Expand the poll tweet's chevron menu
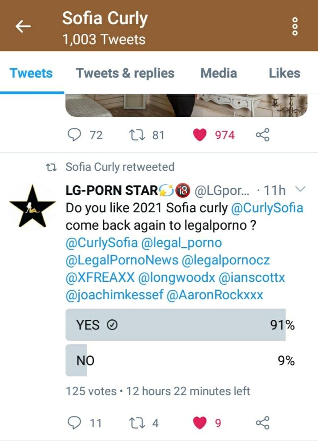The width and height of the screenshot is (318, 441). point(301,190)
